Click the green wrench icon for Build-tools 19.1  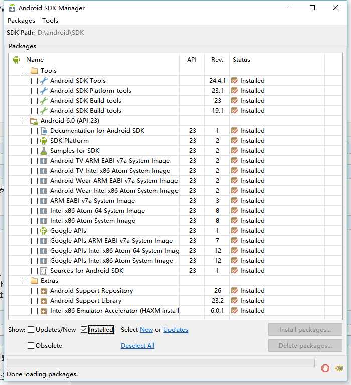(x=44, y=111)
